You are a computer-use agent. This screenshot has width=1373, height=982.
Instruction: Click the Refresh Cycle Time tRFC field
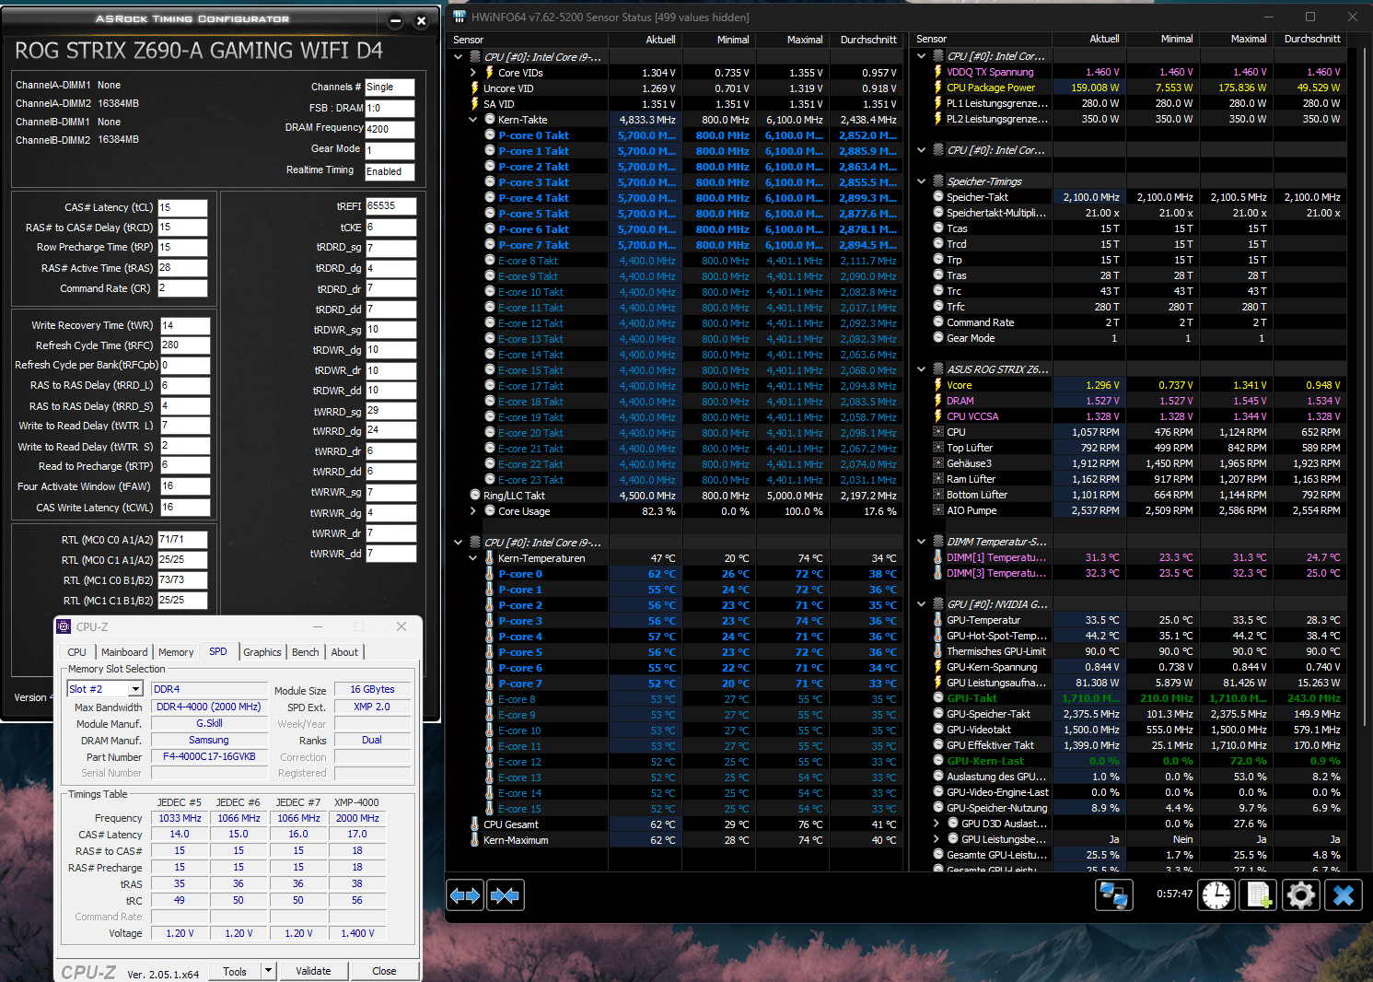click(x=184, y=345)
